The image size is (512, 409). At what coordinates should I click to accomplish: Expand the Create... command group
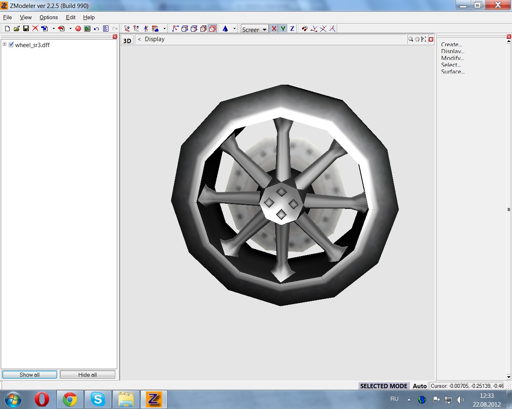point(451,44)
